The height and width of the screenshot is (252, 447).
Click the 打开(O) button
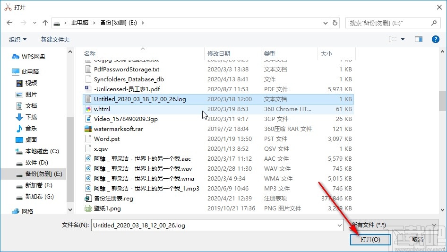pyautogui.click(x=370, y=239)
